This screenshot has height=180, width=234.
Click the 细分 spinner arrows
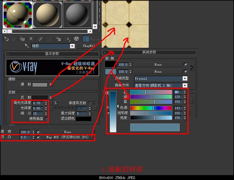coord(46,114)
